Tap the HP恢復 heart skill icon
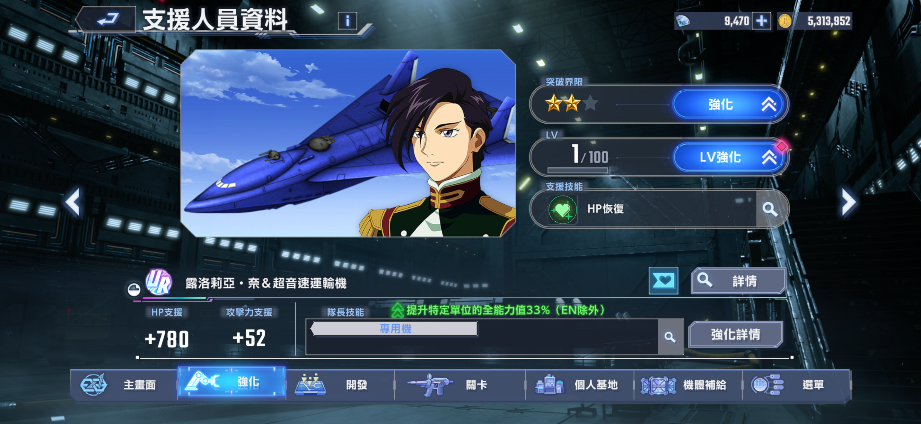The width and height of the screenshot is (921, 424). 562,209
